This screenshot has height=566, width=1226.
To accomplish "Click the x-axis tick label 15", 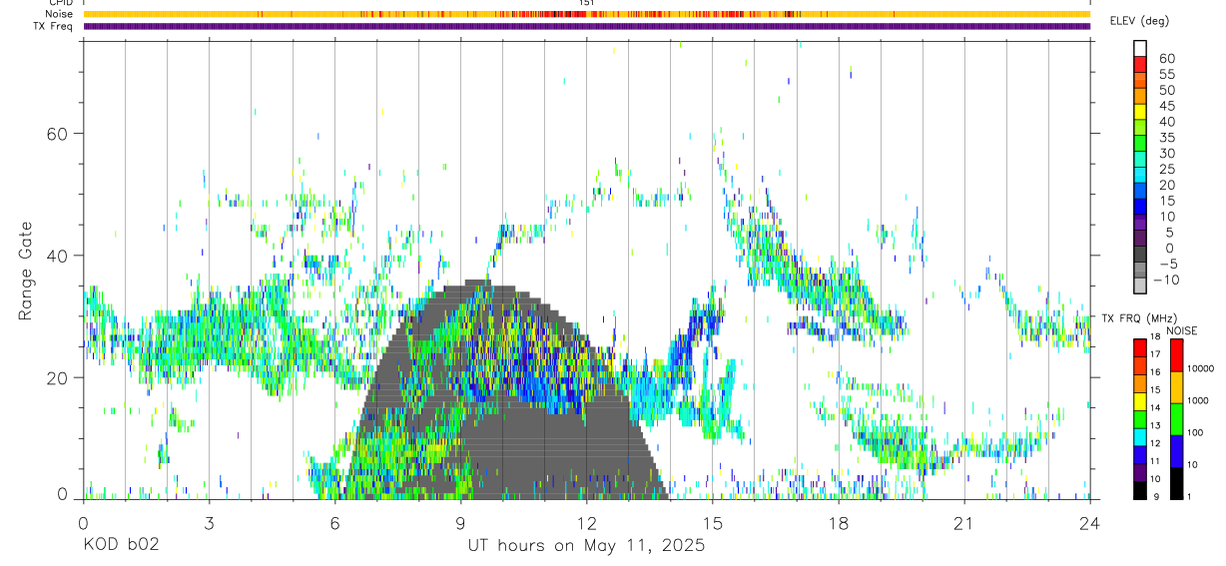I will (712, 523).
